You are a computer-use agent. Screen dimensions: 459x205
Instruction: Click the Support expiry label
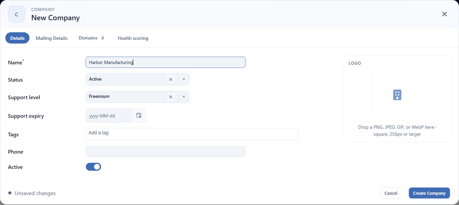pyautogui.click(x=26, y=116)
